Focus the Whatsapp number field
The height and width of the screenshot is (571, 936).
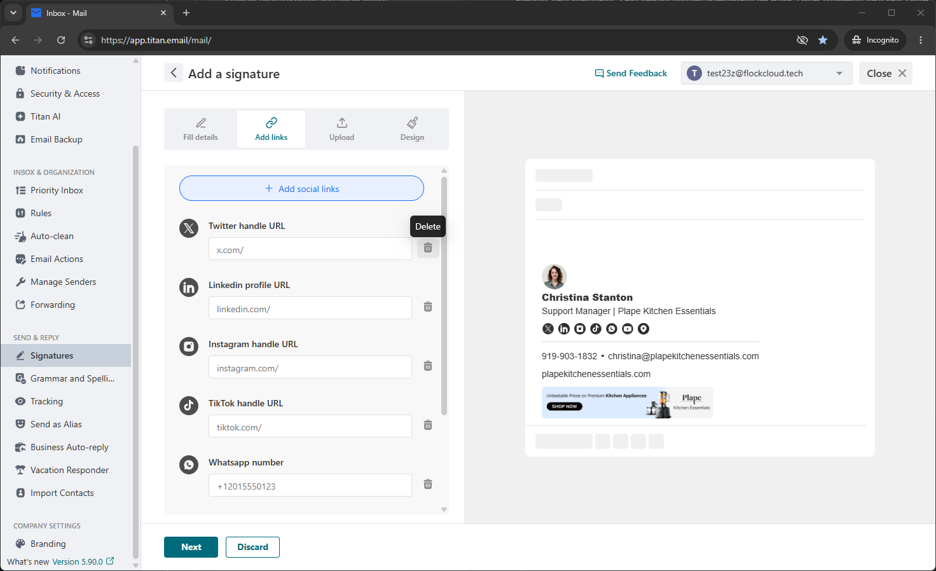pos(310,485)
